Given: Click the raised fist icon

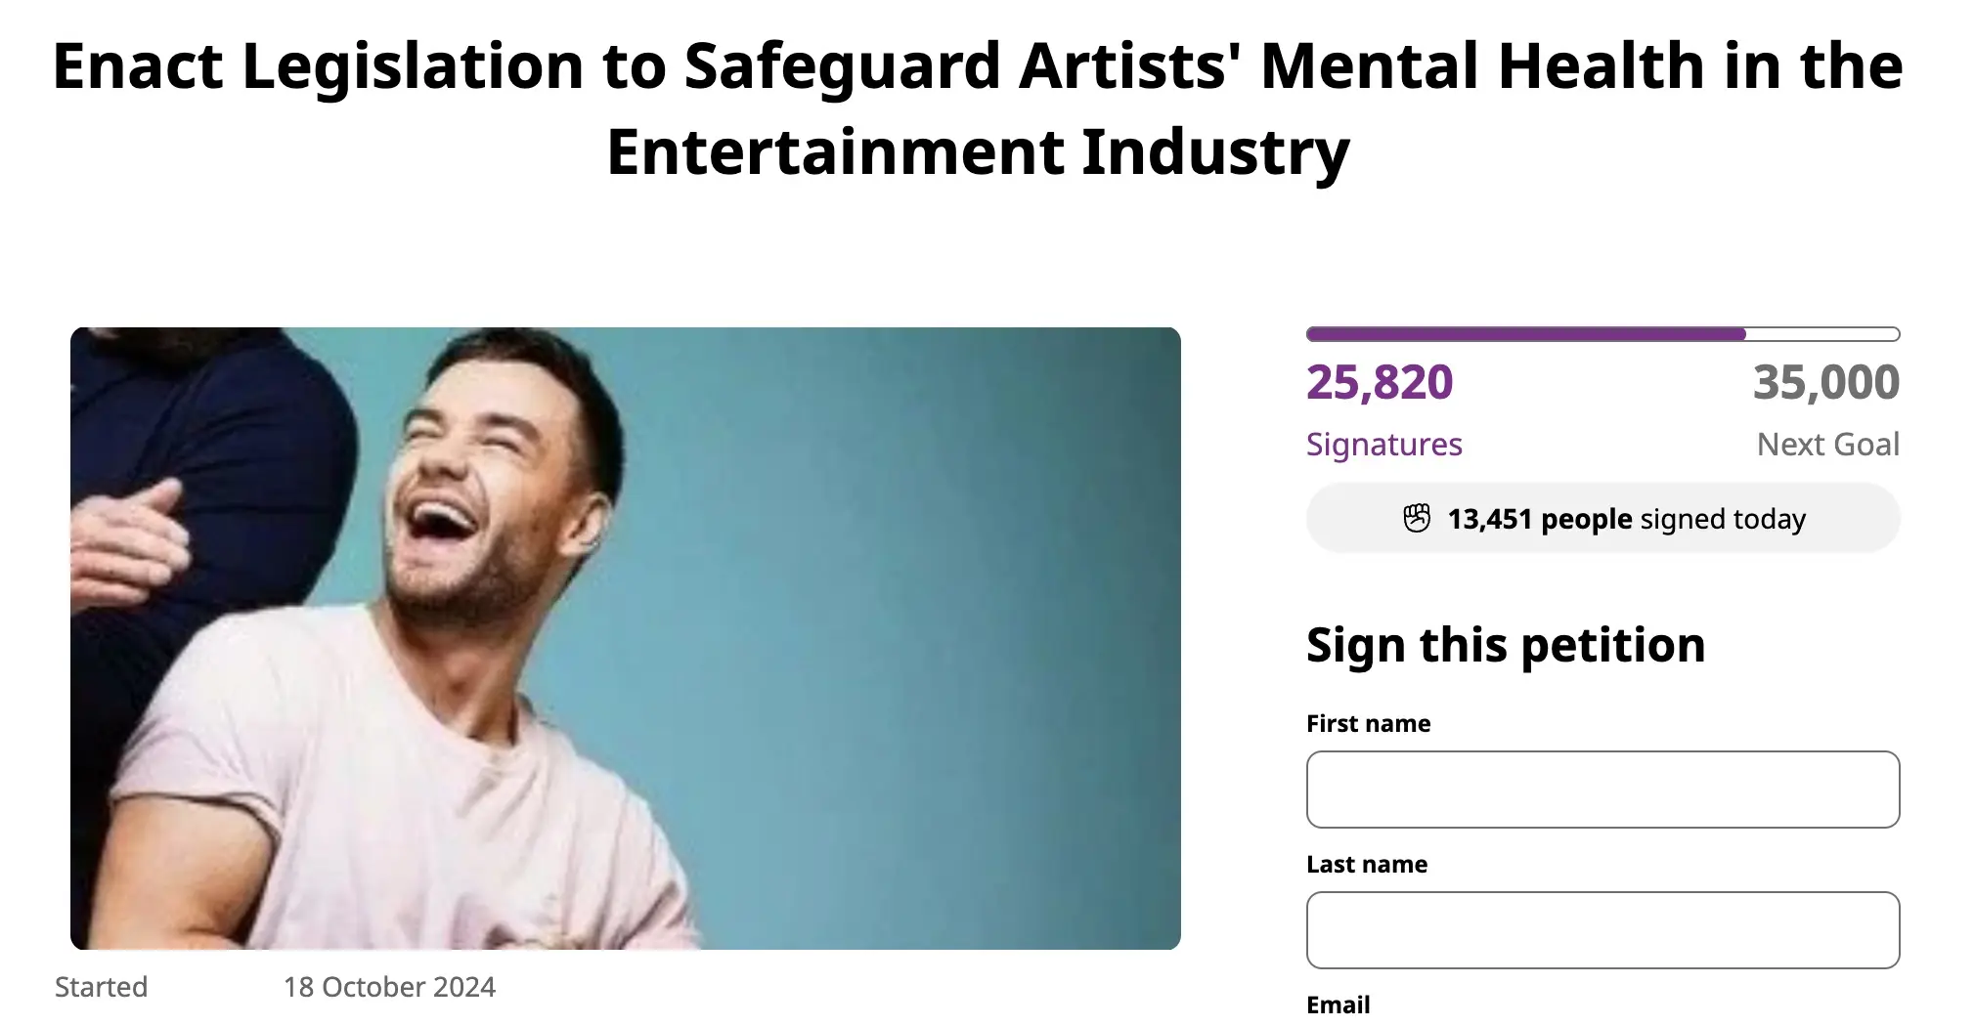Looking at the screenshot, I should click(1417, 518).
